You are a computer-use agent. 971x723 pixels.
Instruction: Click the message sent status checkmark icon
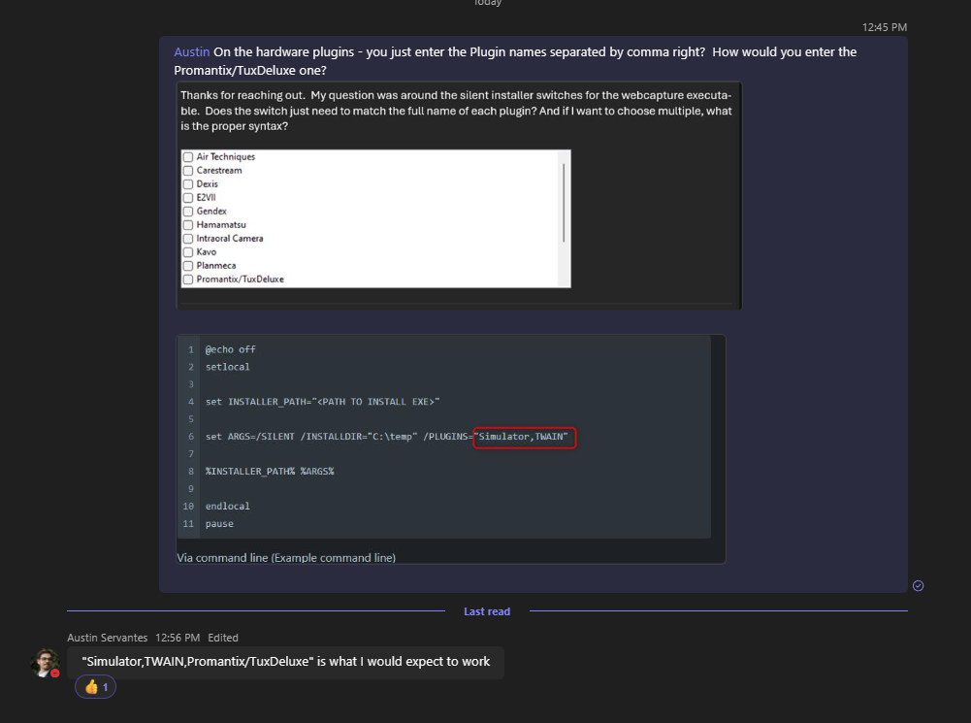[x=918, y=585]
